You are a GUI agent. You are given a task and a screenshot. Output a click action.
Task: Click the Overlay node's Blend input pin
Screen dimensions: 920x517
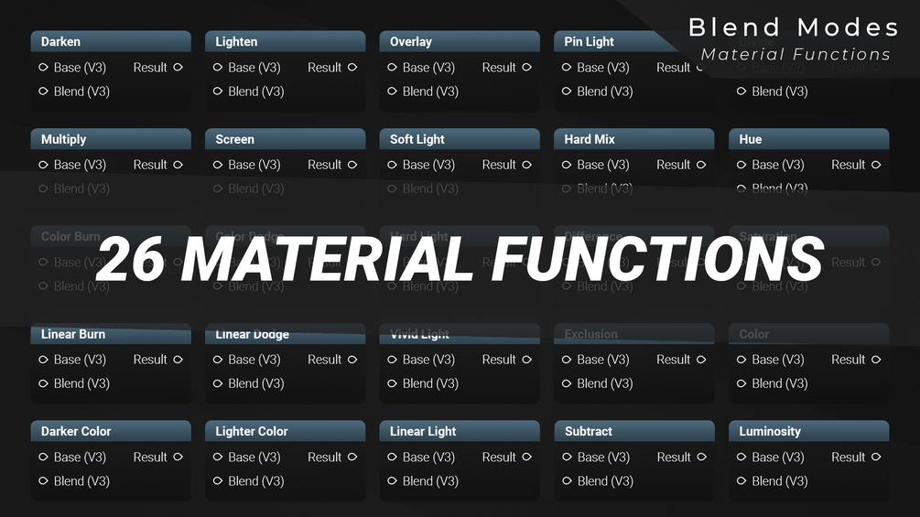pyautogui.click(x=392, y=92)
